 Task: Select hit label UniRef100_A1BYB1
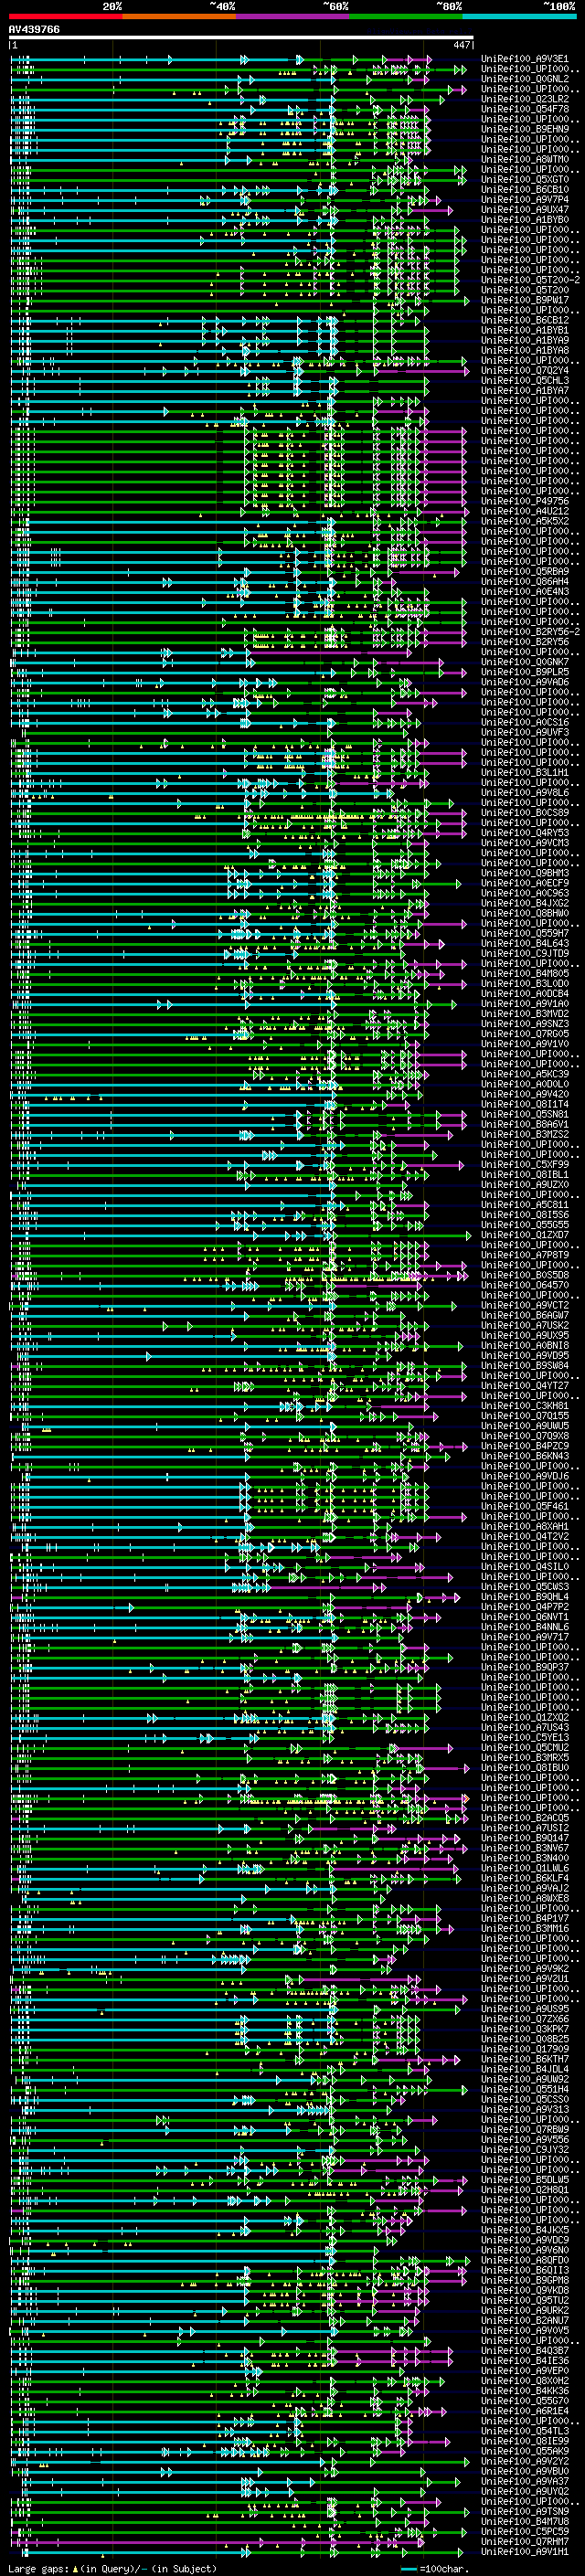click(525, 330)
